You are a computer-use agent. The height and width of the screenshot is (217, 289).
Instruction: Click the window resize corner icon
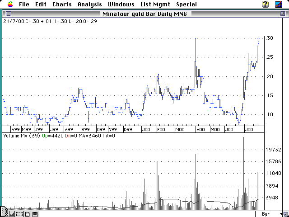[x=286, y=214]
